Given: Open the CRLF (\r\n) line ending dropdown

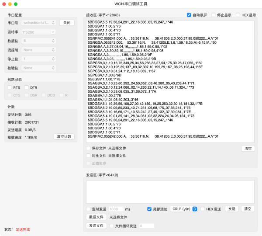Looking at the screenshot, I should point(184,209).
